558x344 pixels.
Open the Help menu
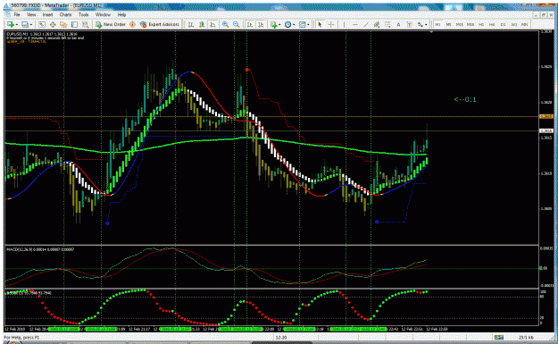(121, 15)
